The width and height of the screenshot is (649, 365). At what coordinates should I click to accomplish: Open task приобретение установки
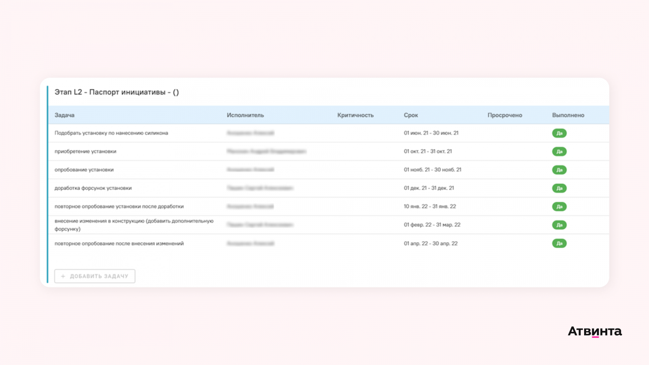point(86,151)
